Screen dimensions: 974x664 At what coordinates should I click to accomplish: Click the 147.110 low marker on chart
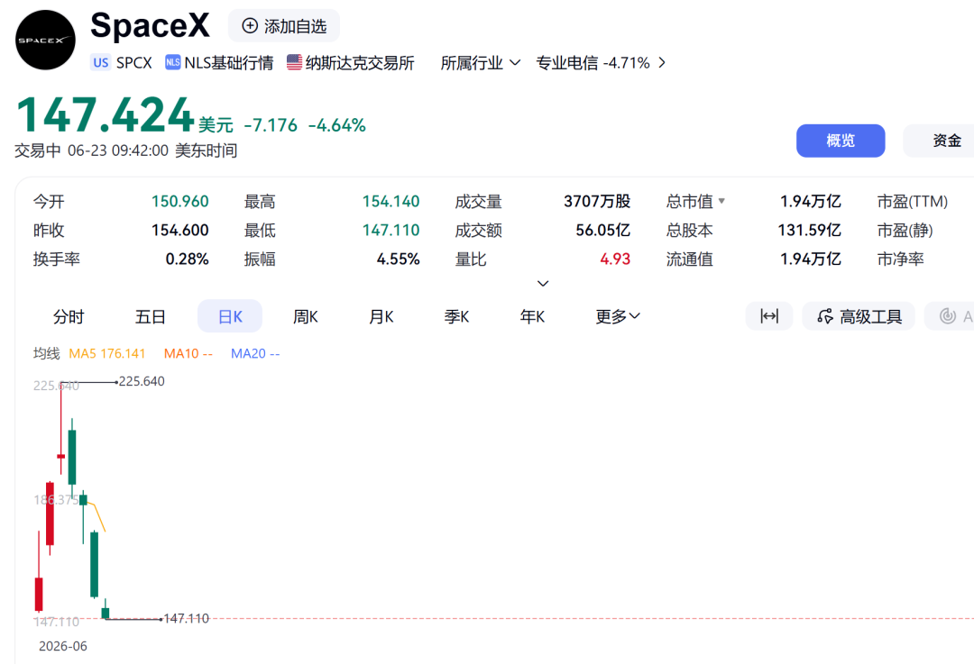point(187,618)
